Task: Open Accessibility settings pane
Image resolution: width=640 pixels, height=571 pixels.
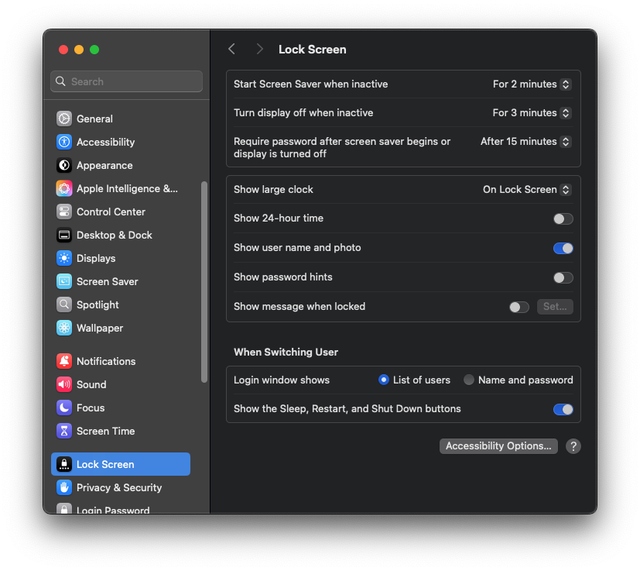Action: (x=121, y=142)
